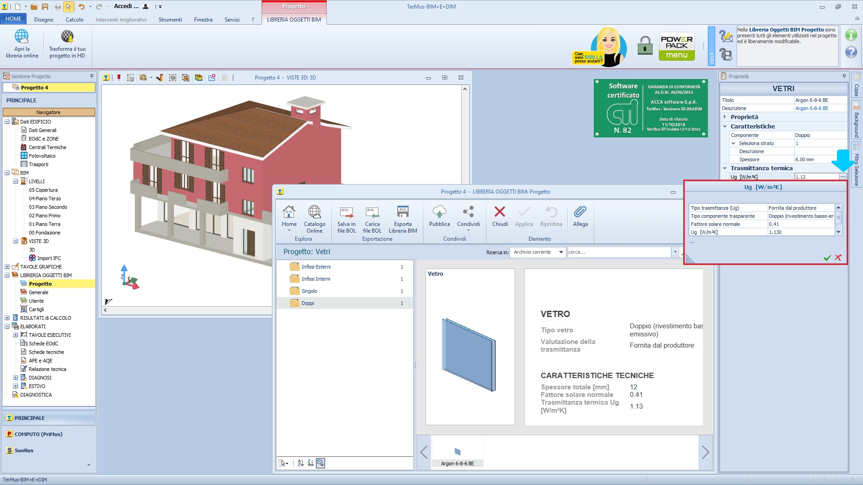Open the Strumenti menu

[170, 19]
